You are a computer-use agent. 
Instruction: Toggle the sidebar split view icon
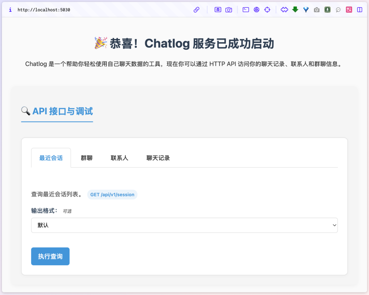click(359, 10)
